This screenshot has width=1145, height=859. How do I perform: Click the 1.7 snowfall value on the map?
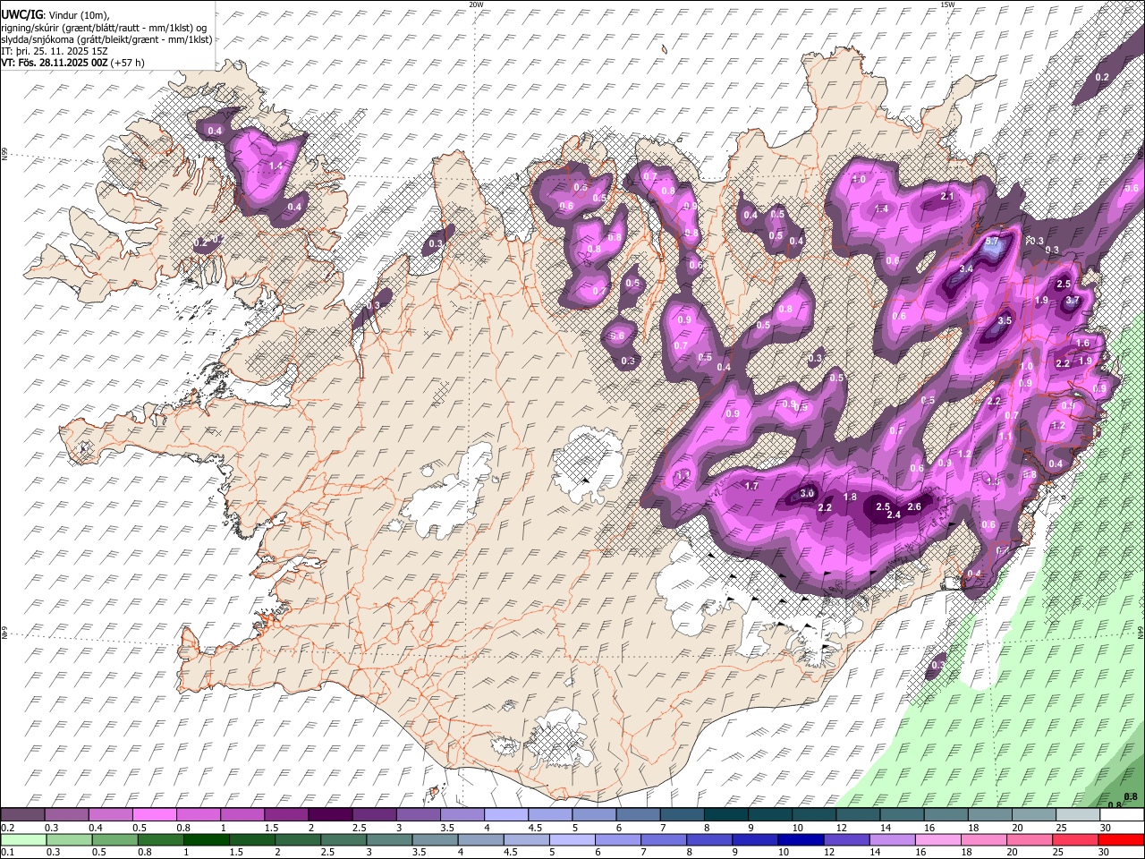point(751,486)
